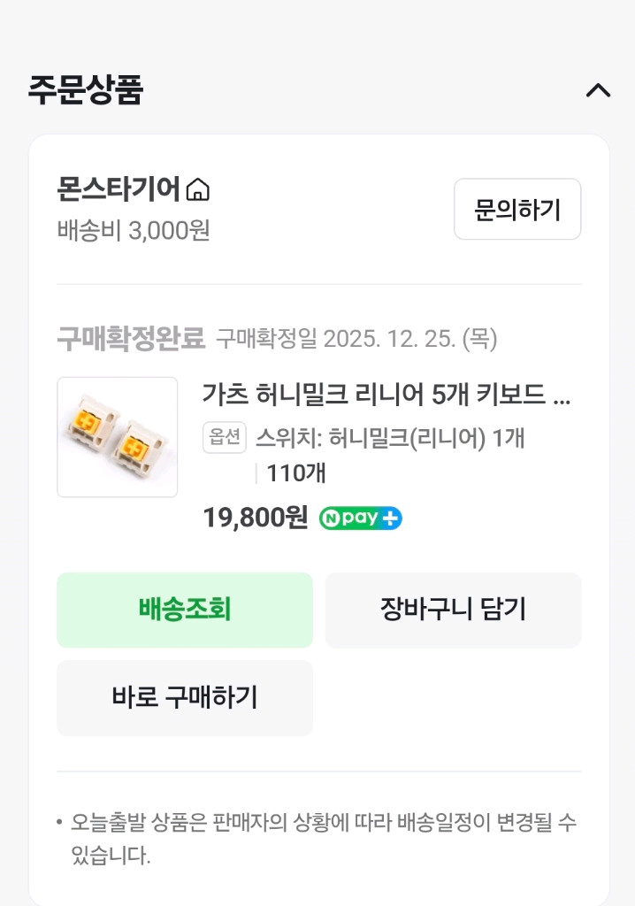Viewport: 635px width, 906px height.
Task: Collapse the 주문상품 section with the chevron
Action: tap(599, 91)
